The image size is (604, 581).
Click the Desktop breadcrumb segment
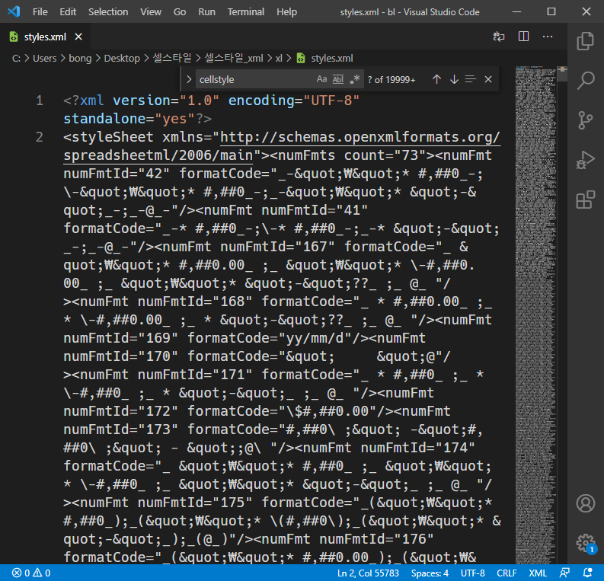[122, 59]
